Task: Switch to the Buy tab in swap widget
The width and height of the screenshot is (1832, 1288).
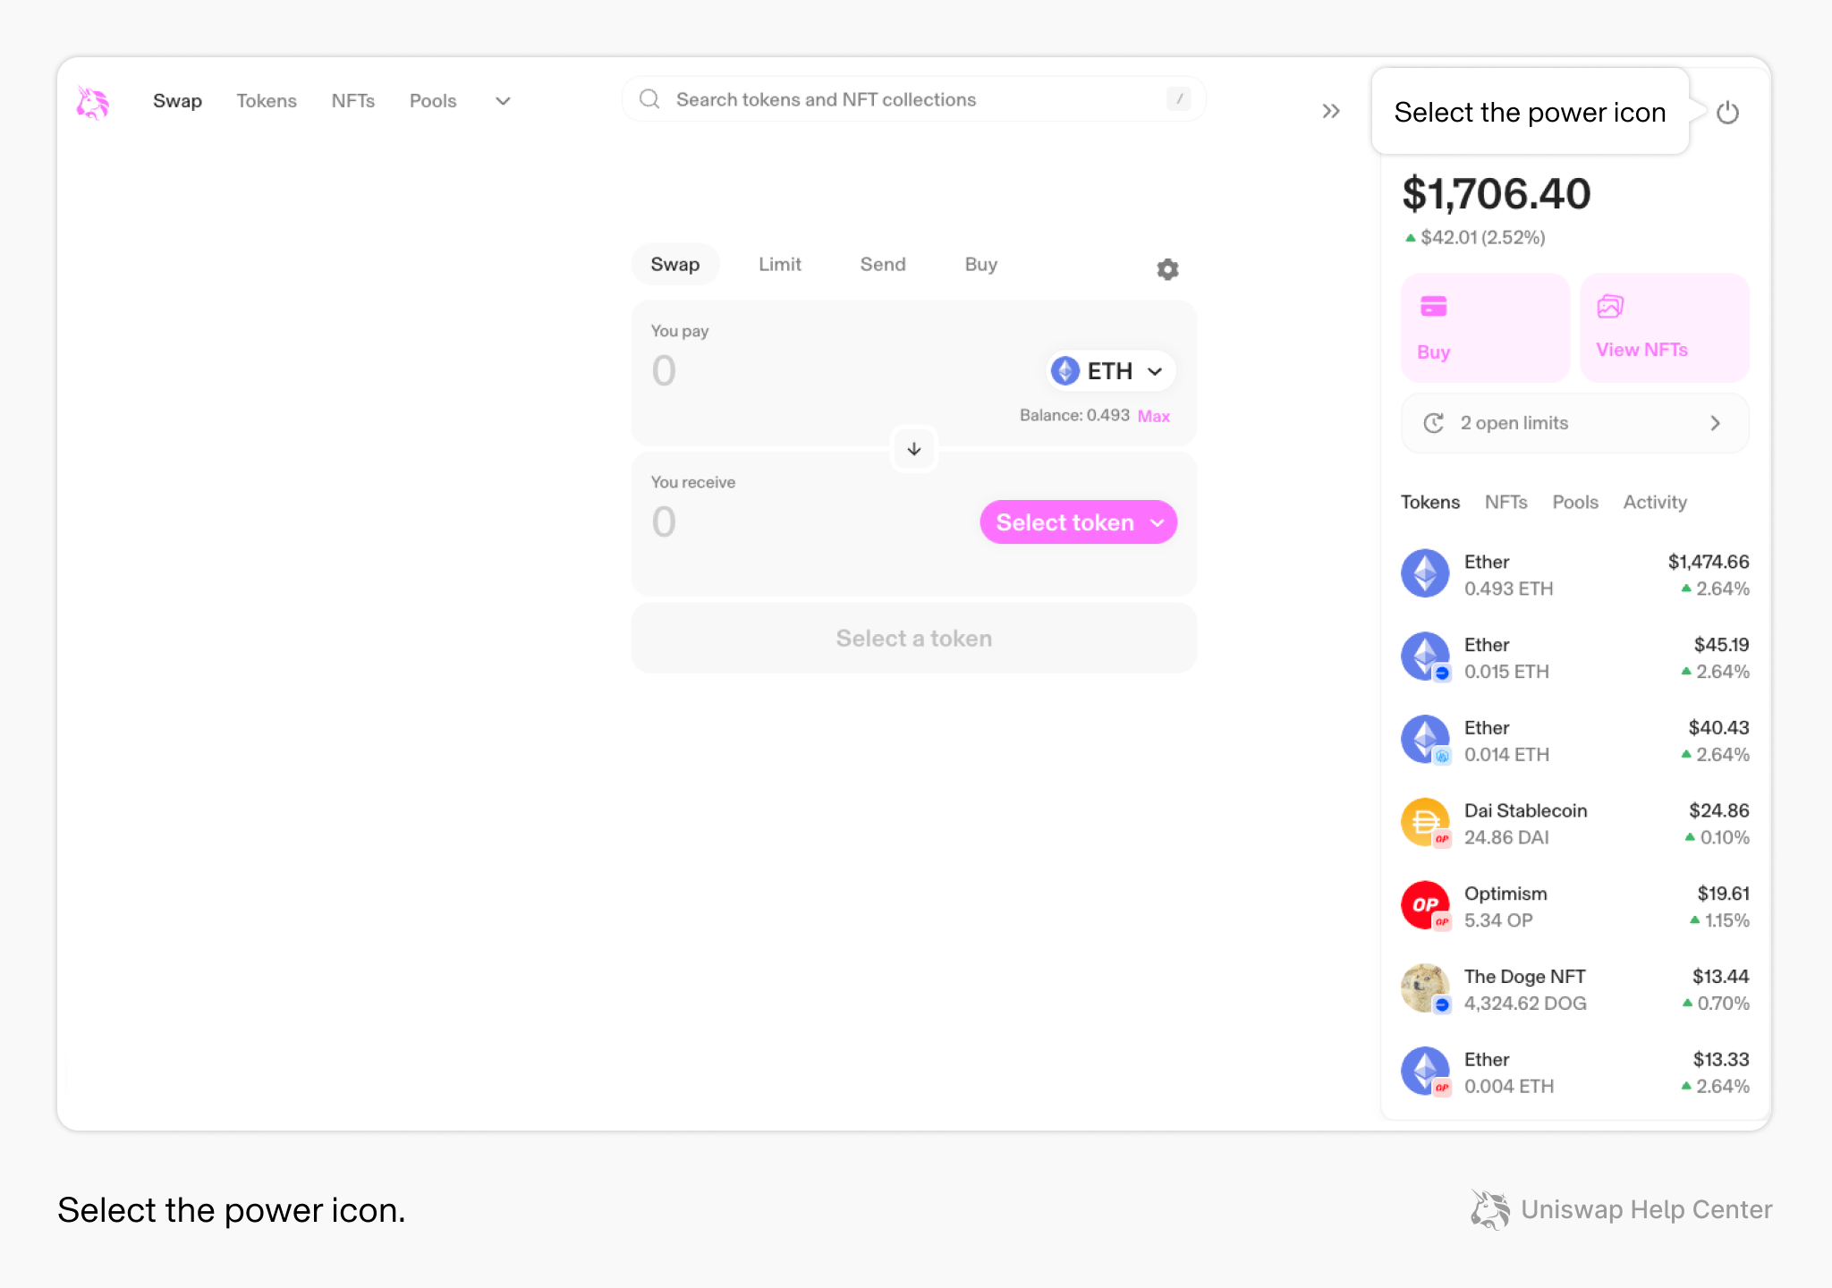Action: pos(981,265)
